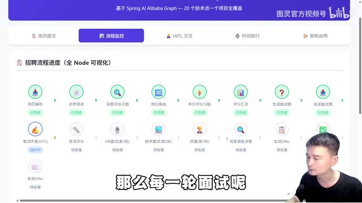The image size is (362, 203).
Task: Click the 已完成 badge under 生成面试题
Action: [x=282, y=113]
